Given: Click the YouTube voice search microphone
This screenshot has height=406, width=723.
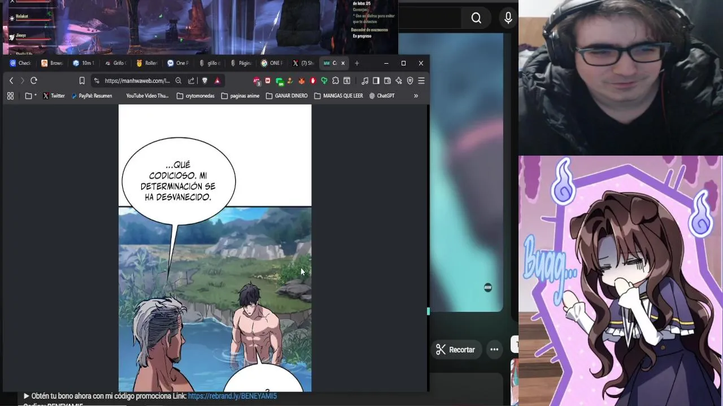Looking at the screenshot, I should click(x=508, y=18).
